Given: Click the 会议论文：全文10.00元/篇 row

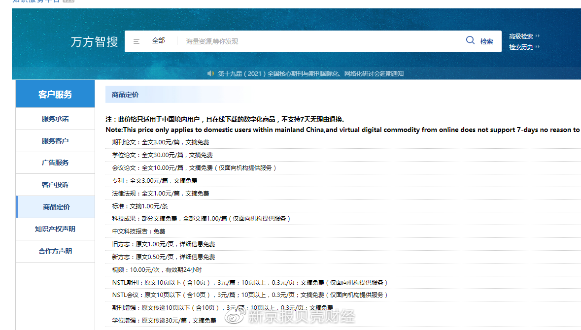Looking at the screenshot, I should coord(343,168).
